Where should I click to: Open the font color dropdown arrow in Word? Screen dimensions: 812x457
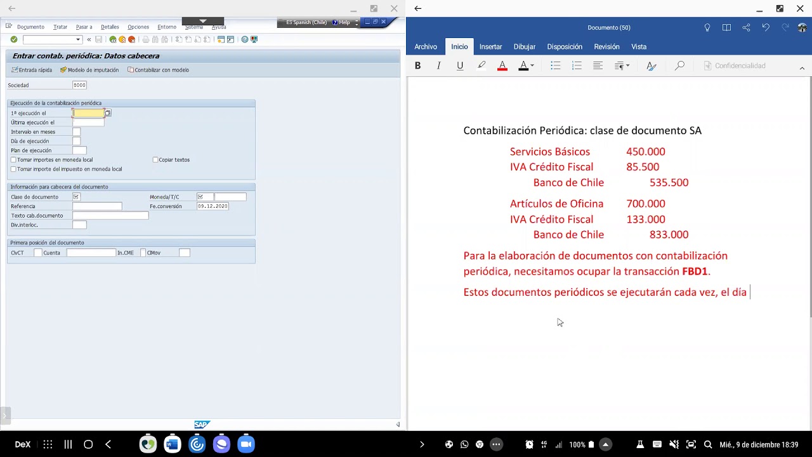(532, 65)
